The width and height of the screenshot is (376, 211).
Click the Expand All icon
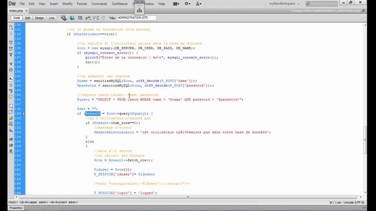tap(11, 55)
